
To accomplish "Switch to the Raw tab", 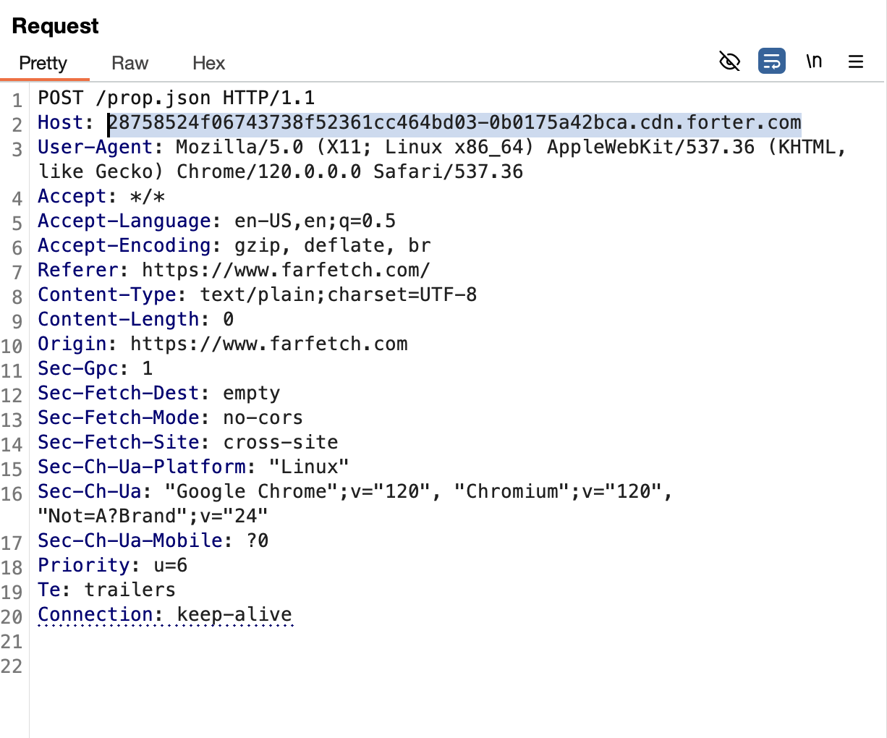I will point(130,64).
